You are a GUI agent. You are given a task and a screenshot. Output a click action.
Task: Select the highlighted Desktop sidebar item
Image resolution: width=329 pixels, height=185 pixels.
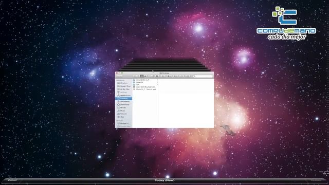coord(123,98)
